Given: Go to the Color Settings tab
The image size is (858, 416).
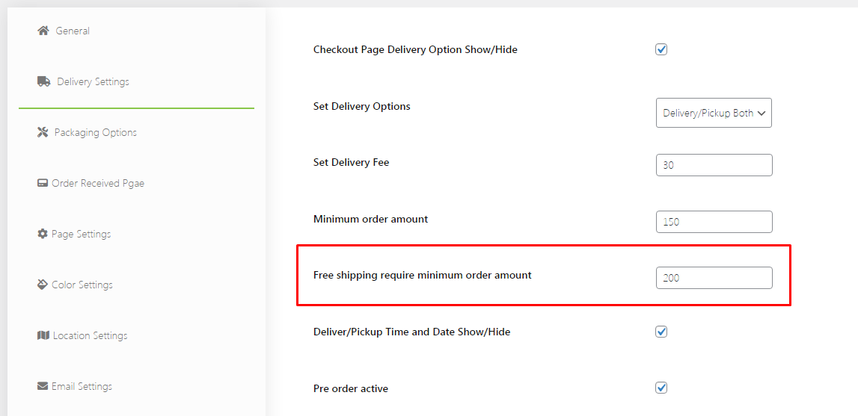Looking at the screenshot, I should click(82, 285).
